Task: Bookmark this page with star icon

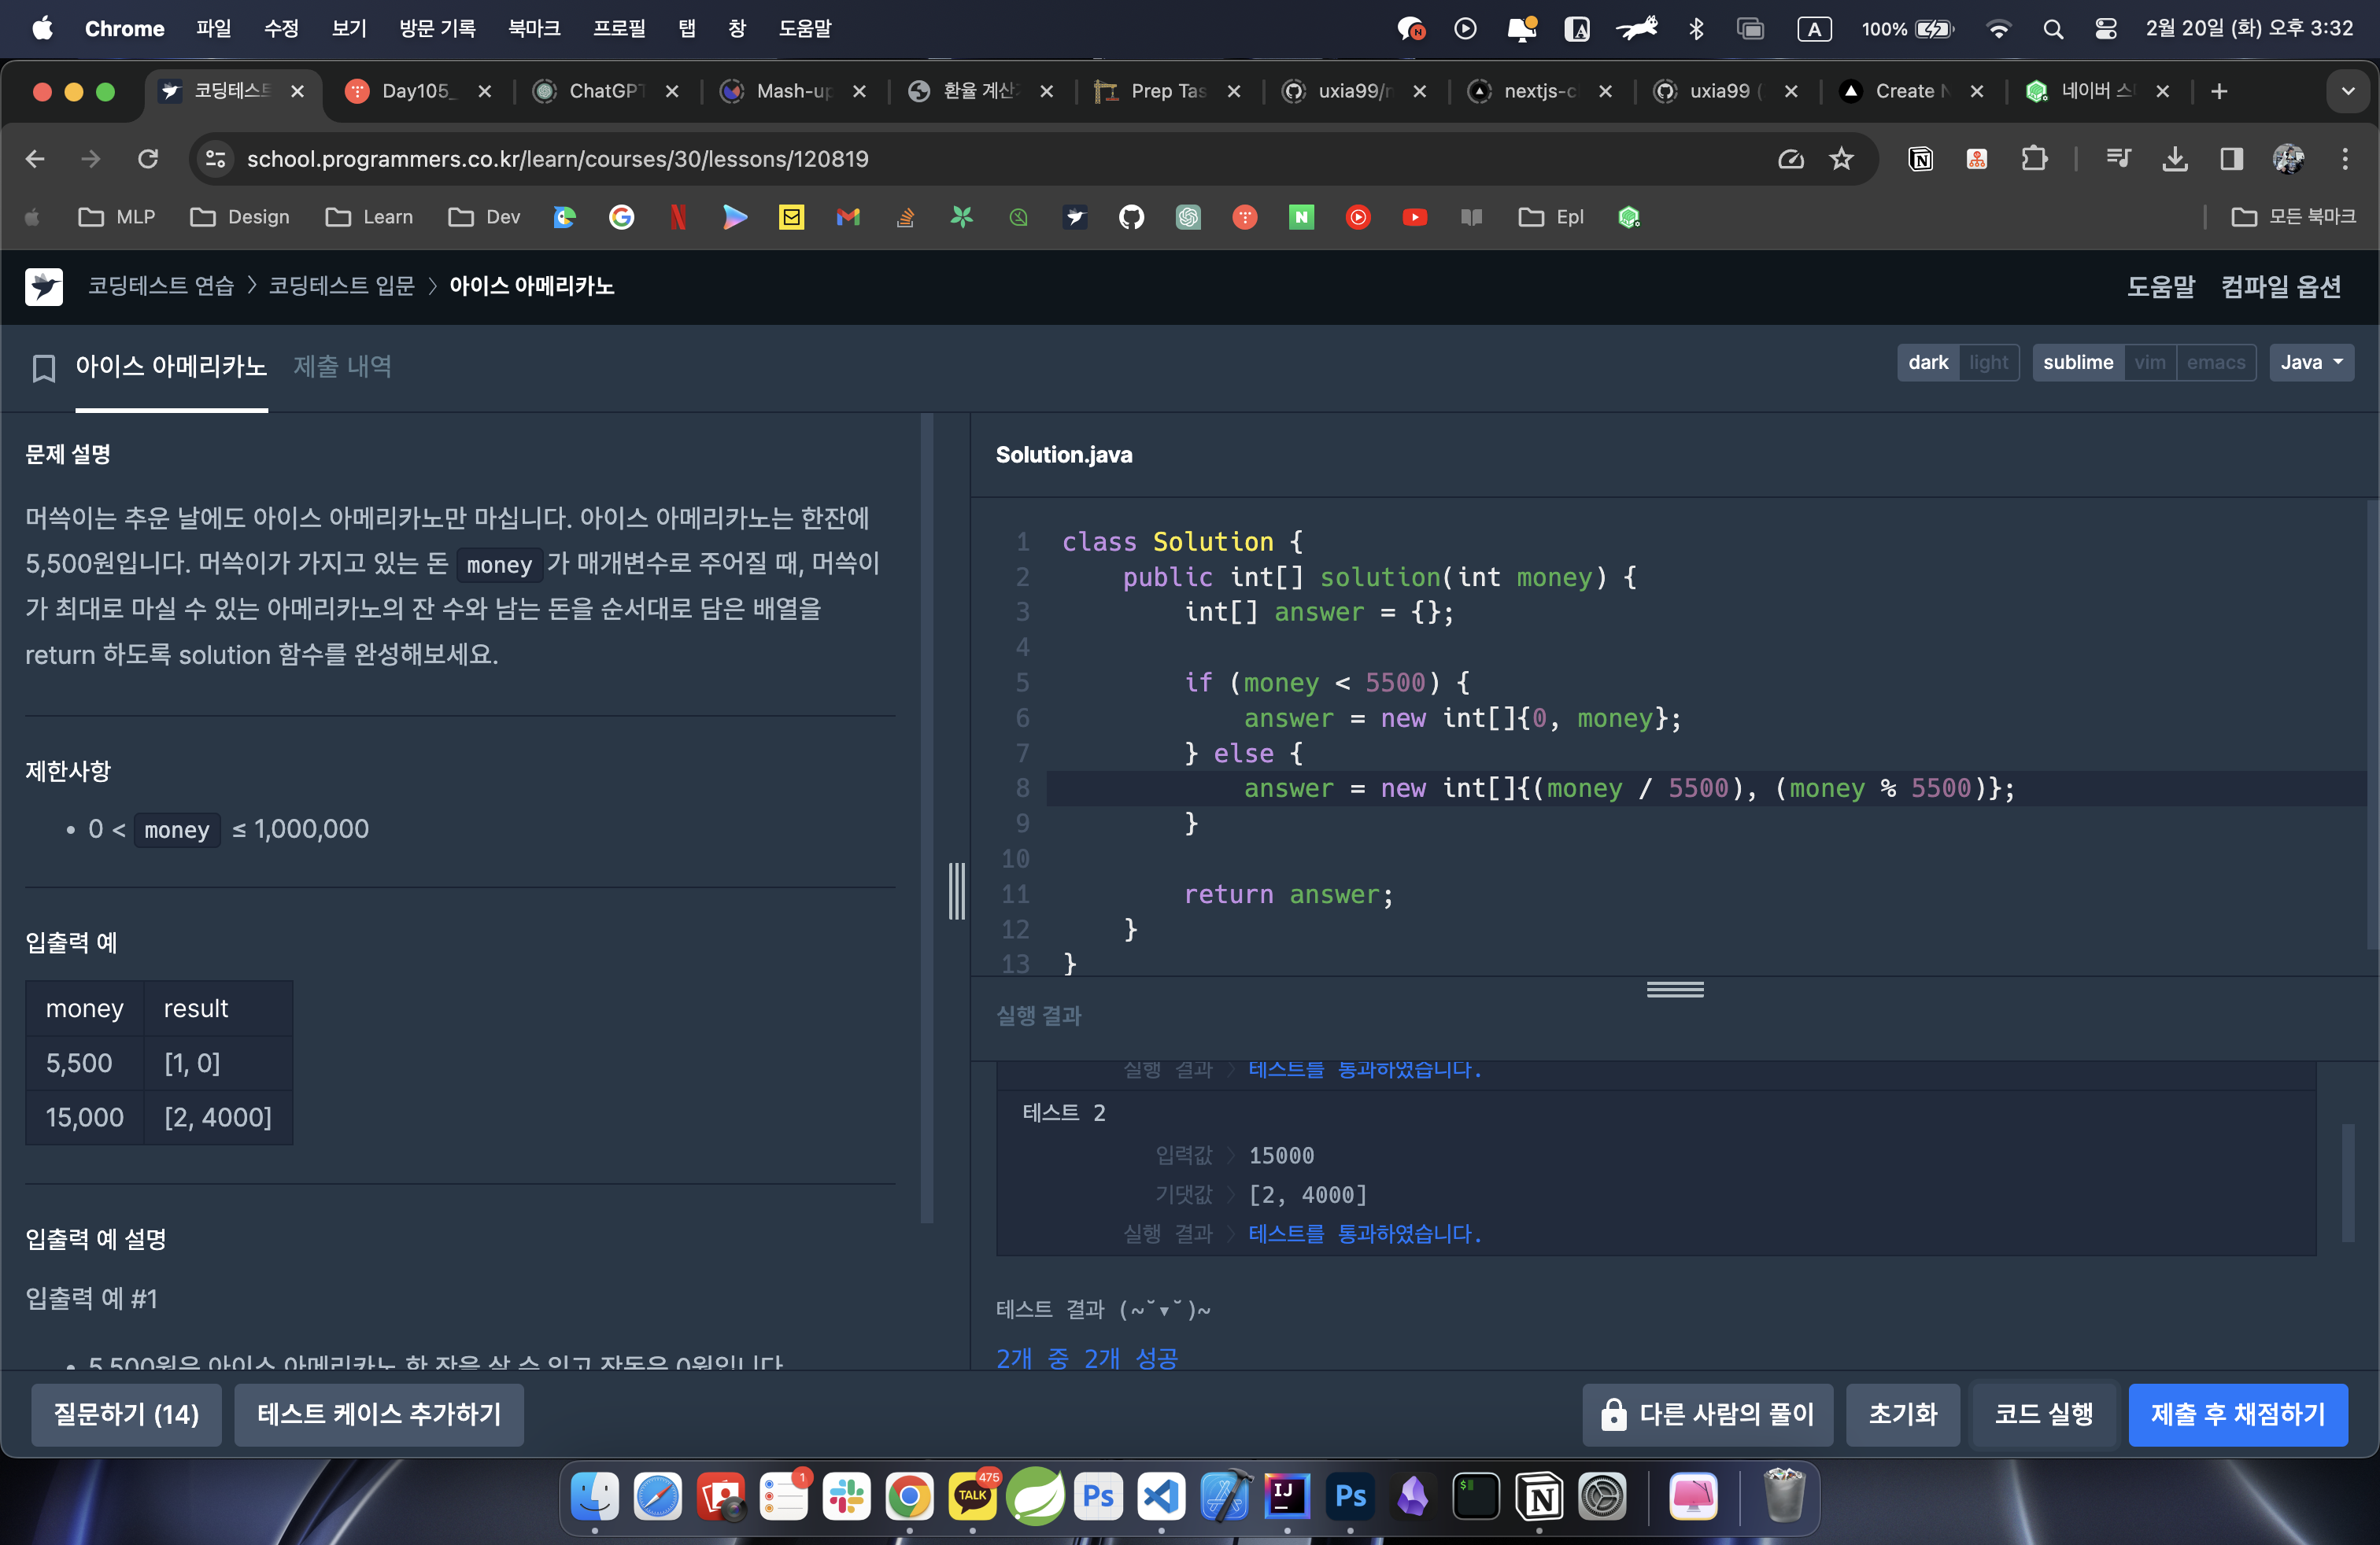Action: point(1841,159)
